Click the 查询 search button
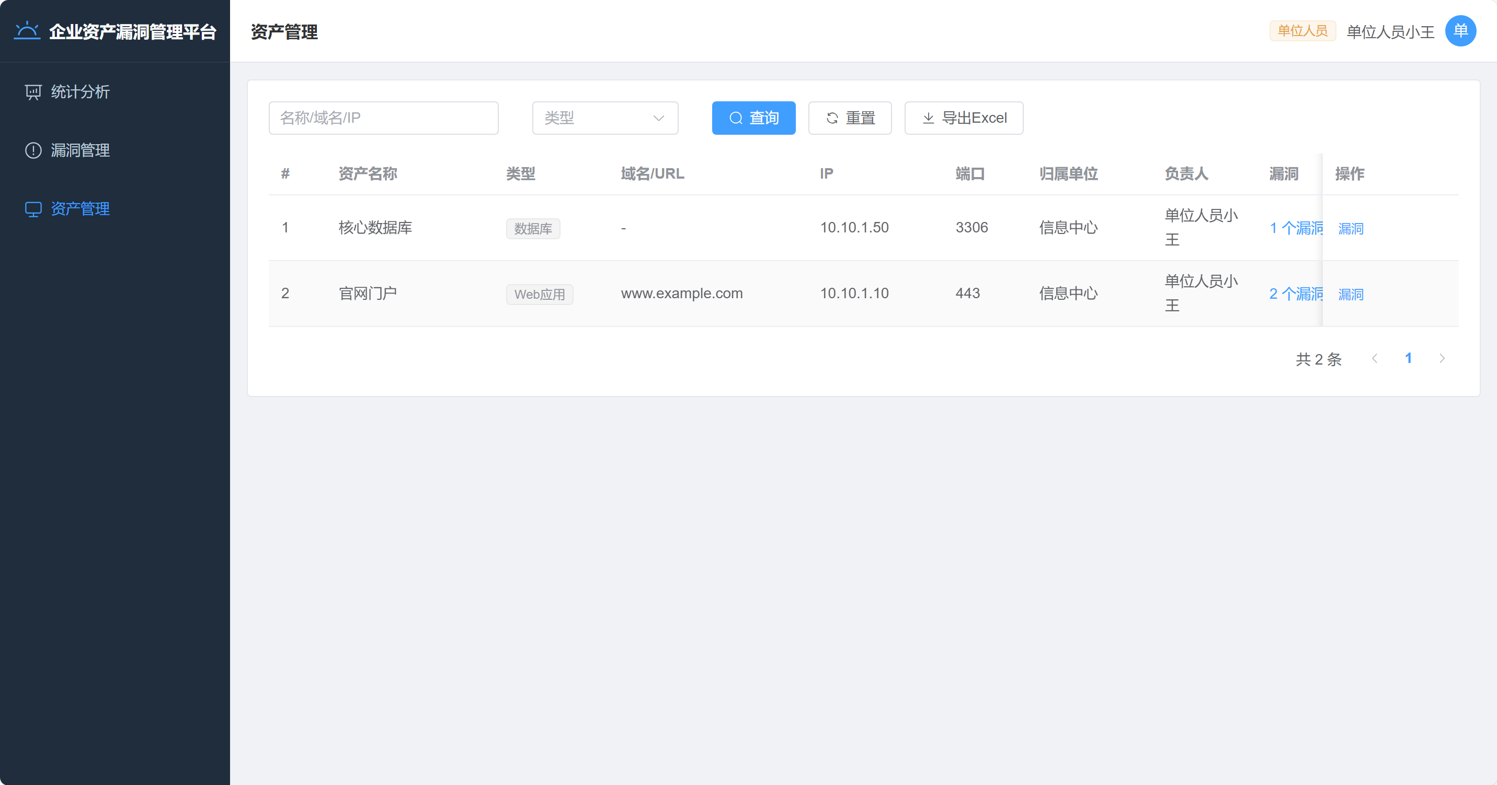 pyautogui.click(x=753, y=118)
